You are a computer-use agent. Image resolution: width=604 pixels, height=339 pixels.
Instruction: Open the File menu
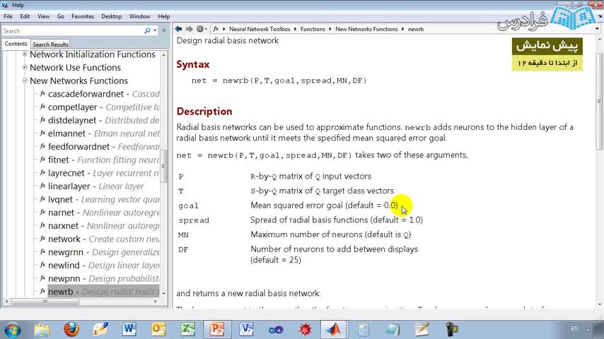tap(8, 16)
